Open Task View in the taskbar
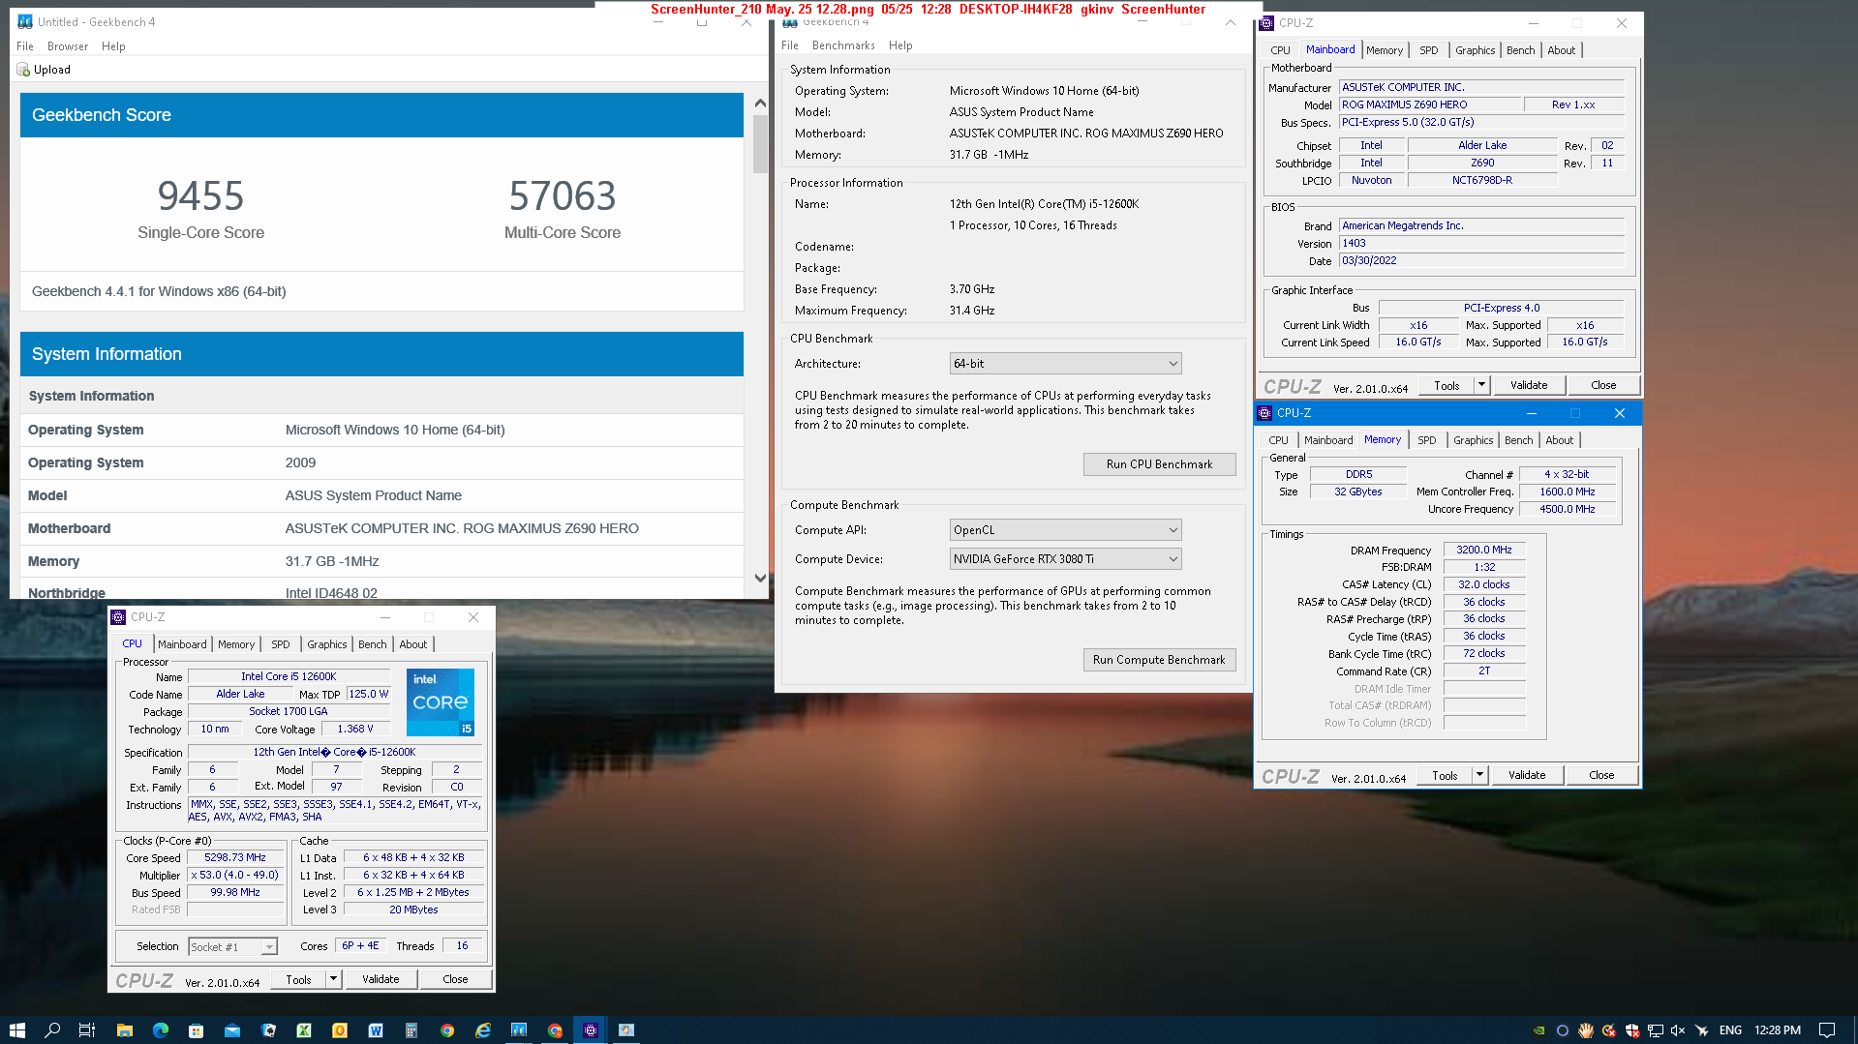 (x=87, y=1030)
